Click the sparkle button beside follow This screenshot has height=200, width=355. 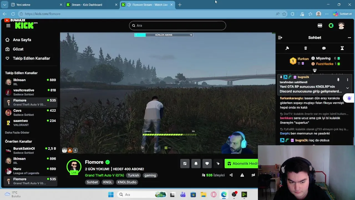click(218, 164)
